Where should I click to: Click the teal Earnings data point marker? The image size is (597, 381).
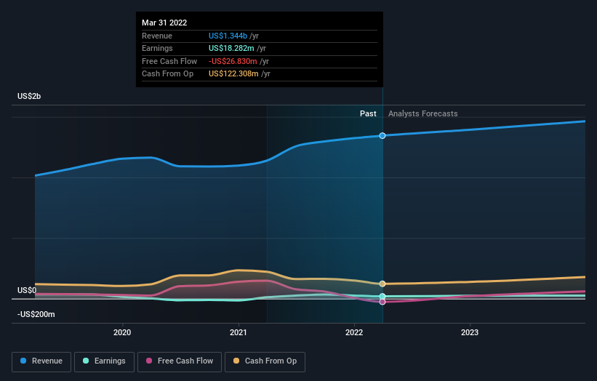(x=382, y=297)
